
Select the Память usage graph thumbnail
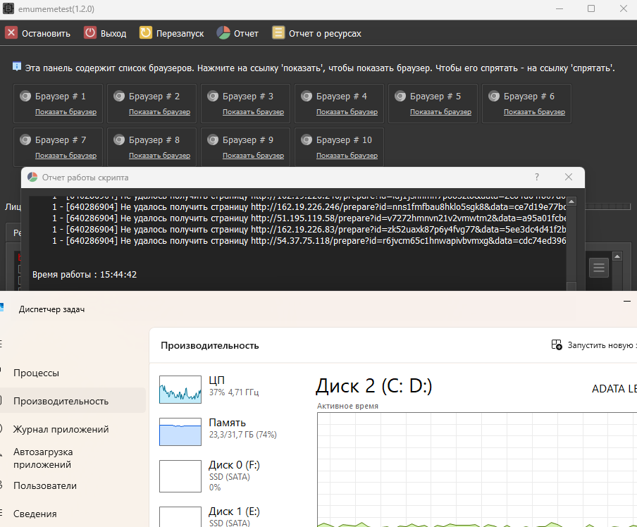pyautogui.click(x=180, y=432)
